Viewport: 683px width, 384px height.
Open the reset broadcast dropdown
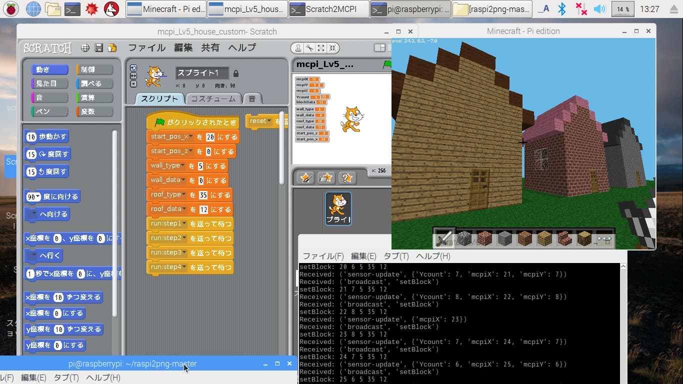click(x=269, y=120)
